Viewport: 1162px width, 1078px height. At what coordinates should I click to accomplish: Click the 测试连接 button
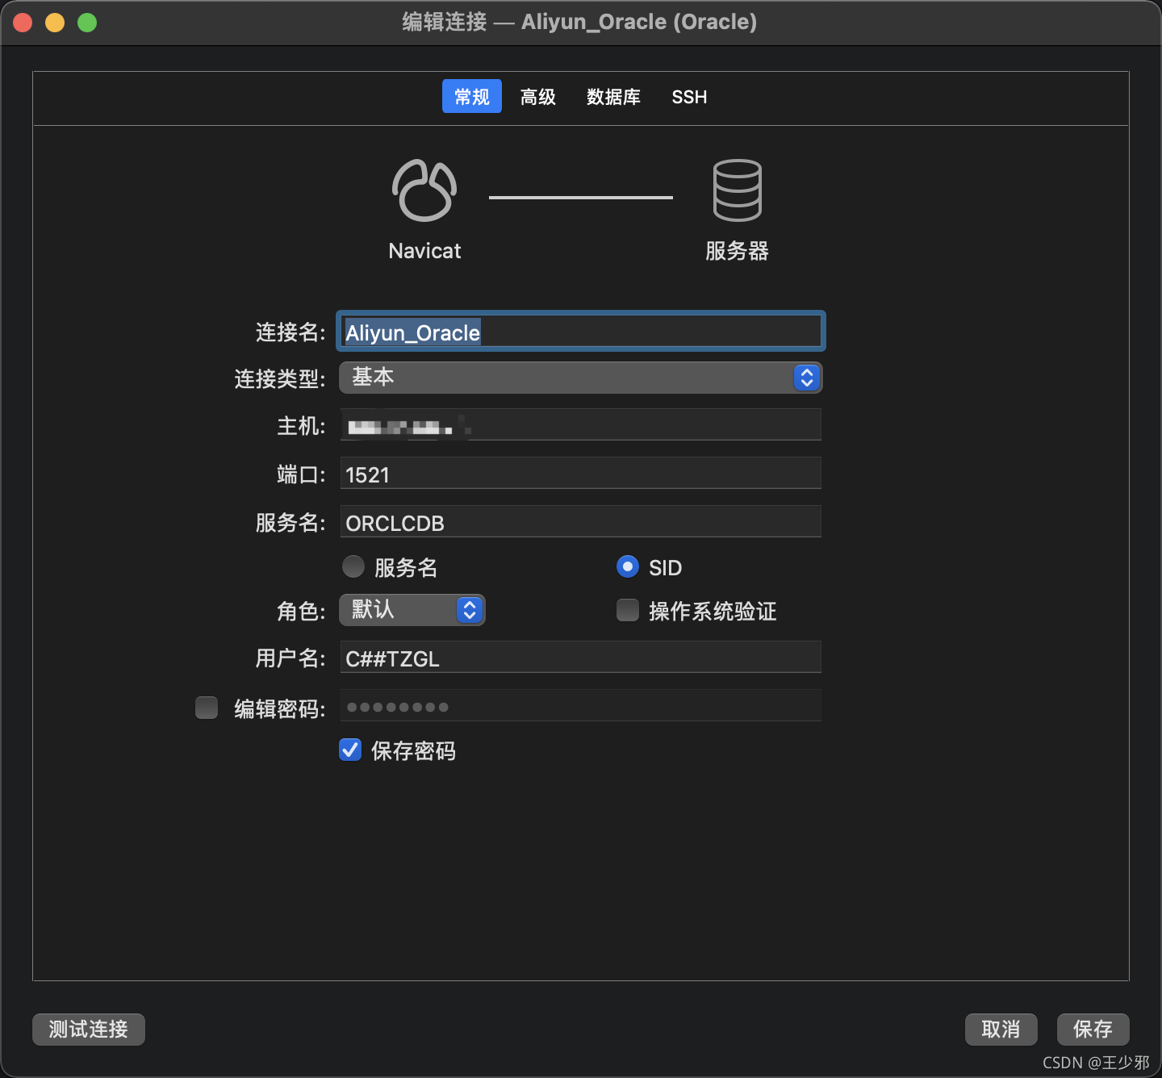(89, 1030)
